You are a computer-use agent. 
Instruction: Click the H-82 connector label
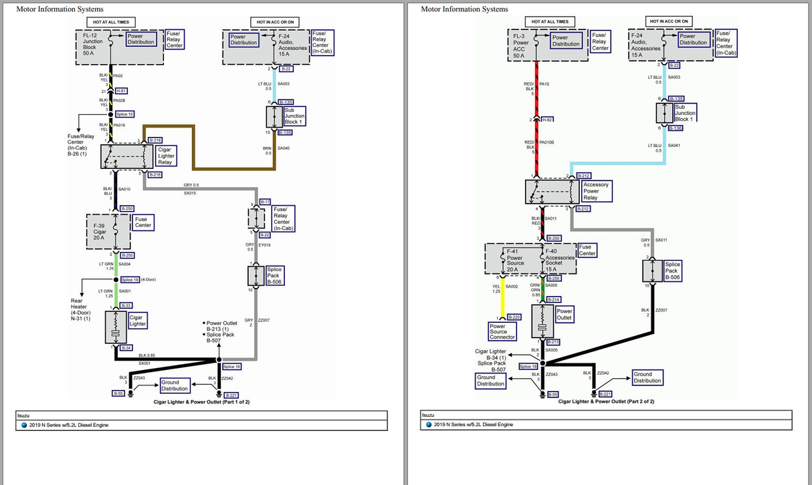pos(547,120)
